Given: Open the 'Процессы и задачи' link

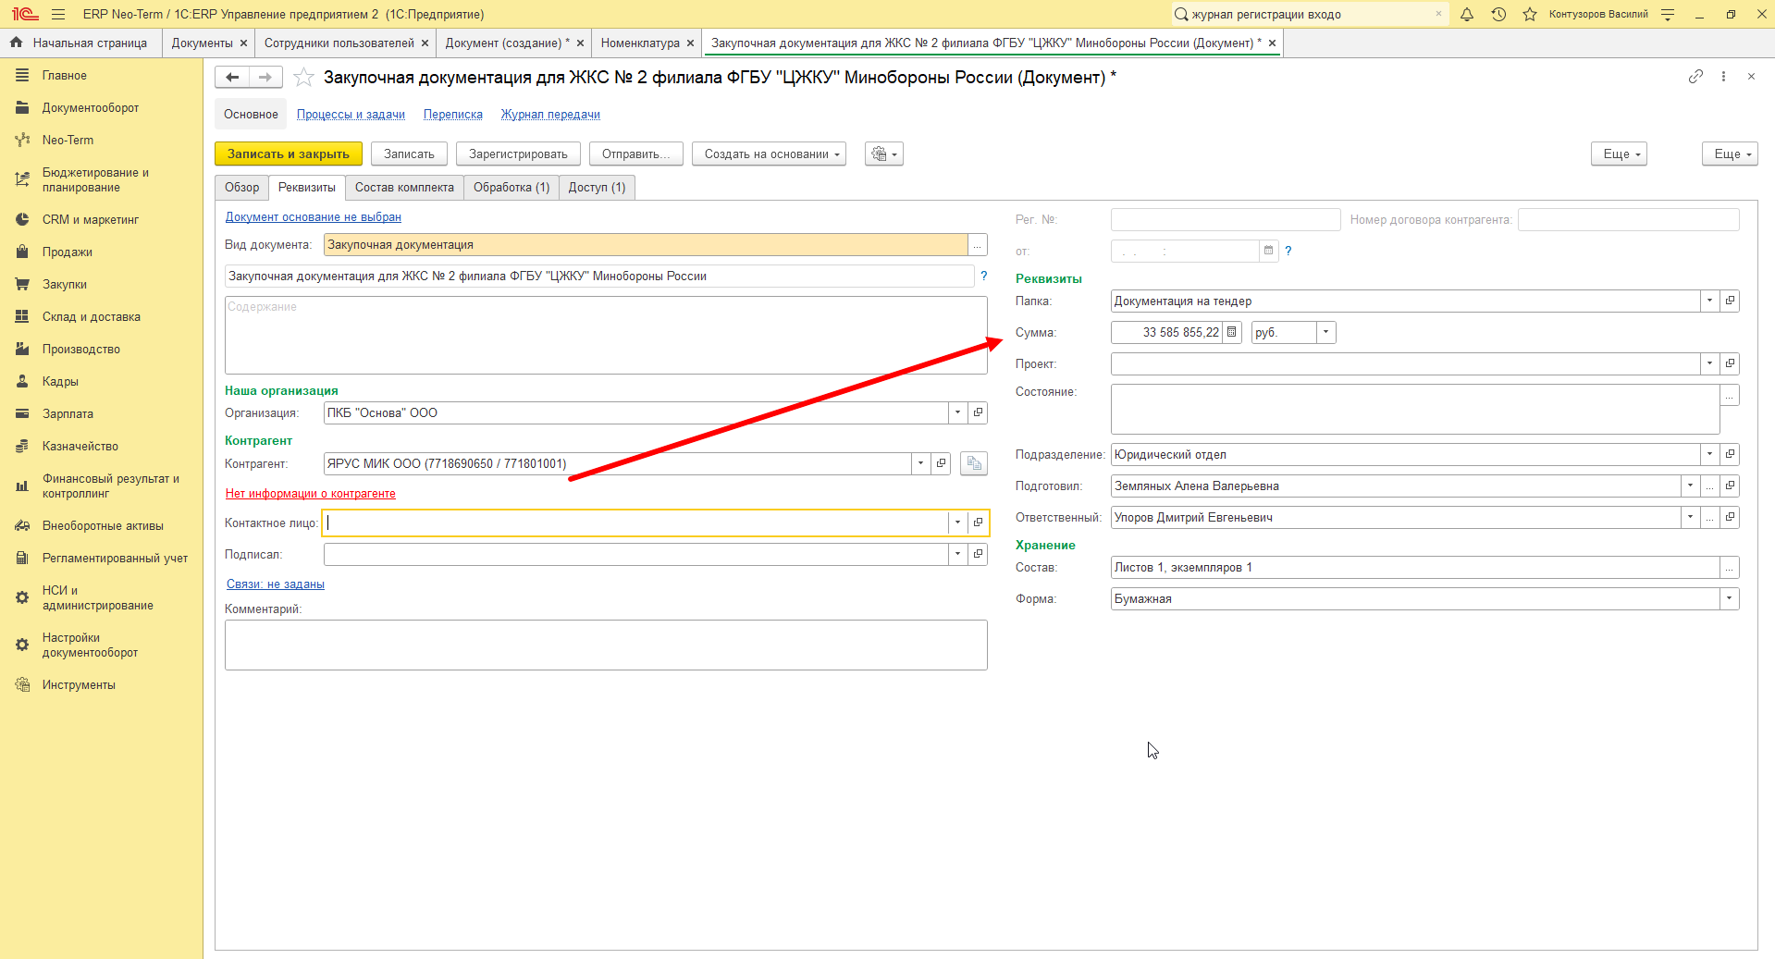Looking at the screenshot, I should 351,115.
